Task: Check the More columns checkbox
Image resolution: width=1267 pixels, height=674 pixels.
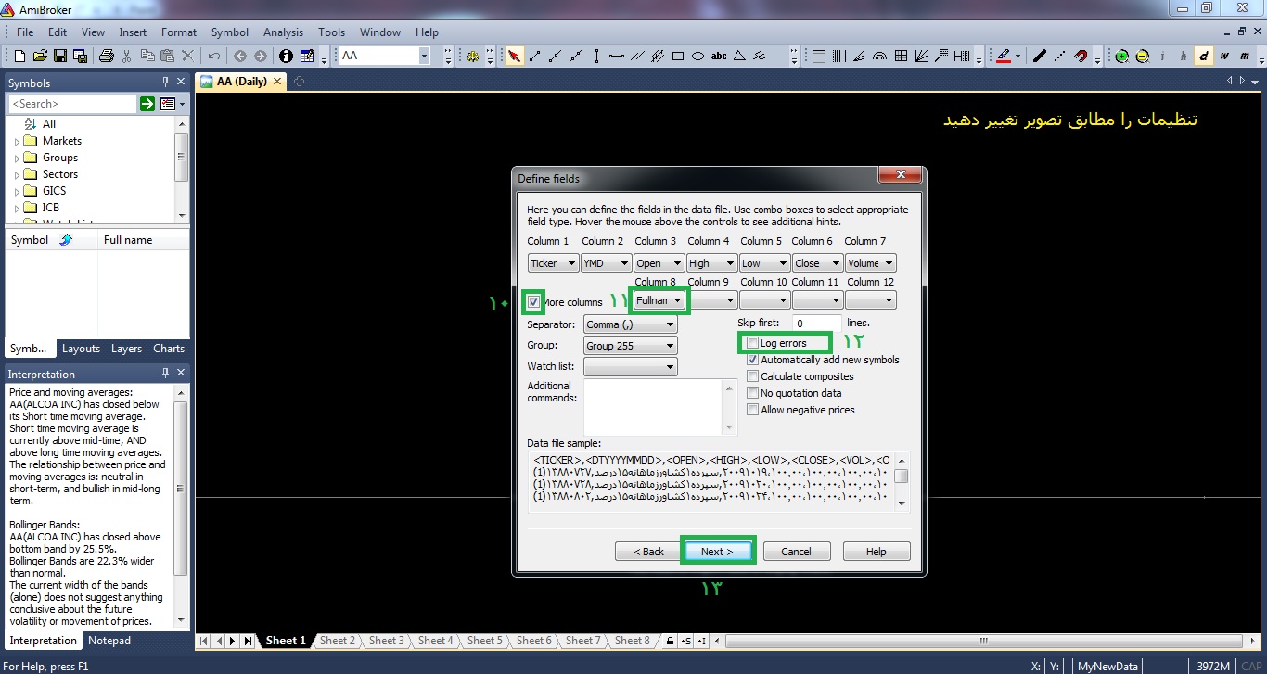Action: [534, 302]
